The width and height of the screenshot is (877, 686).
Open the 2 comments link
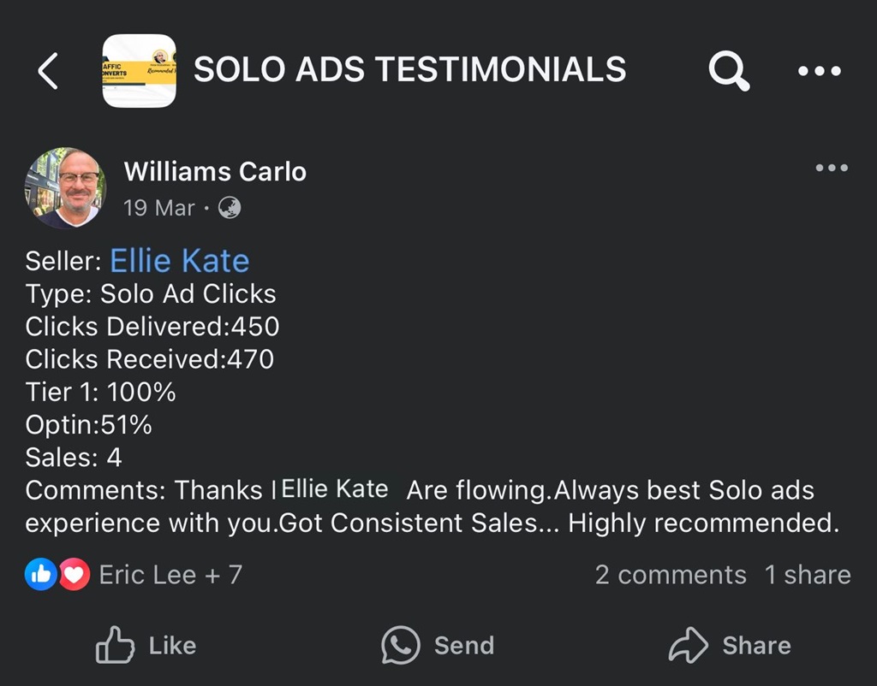[x=671, y=575]
